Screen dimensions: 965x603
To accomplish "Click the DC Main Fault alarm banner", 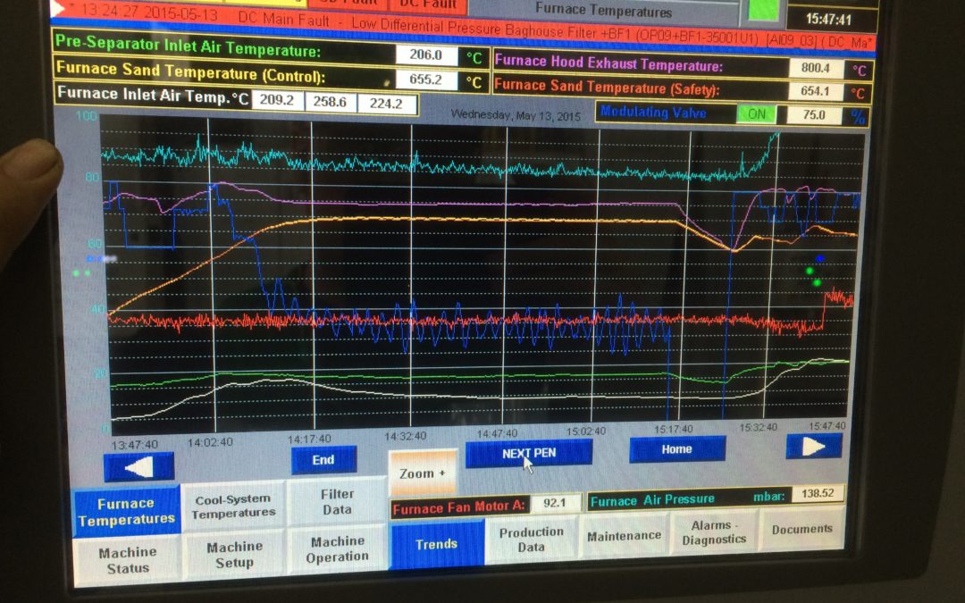I will click(x=462, y=27).
